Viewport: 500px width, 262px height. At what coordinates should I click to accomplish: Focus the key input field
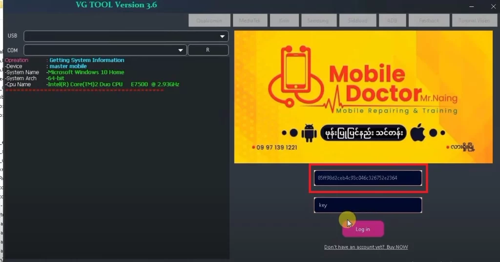coord(368,205)
